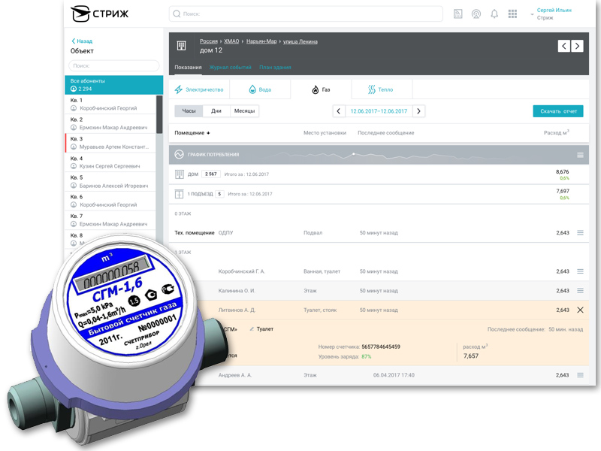Click battery level 87% value
The image size is (601, 451).
[367, 356]
